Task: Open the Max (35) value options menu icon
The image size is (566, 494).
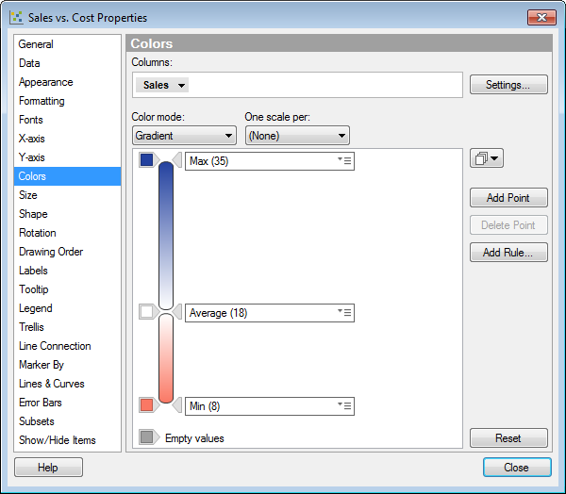Action: pos(344,160)
